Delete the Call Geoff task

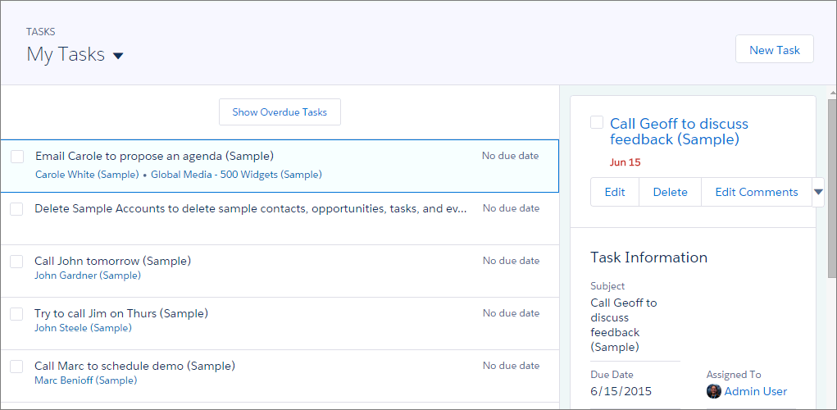(x=670, y=192)
